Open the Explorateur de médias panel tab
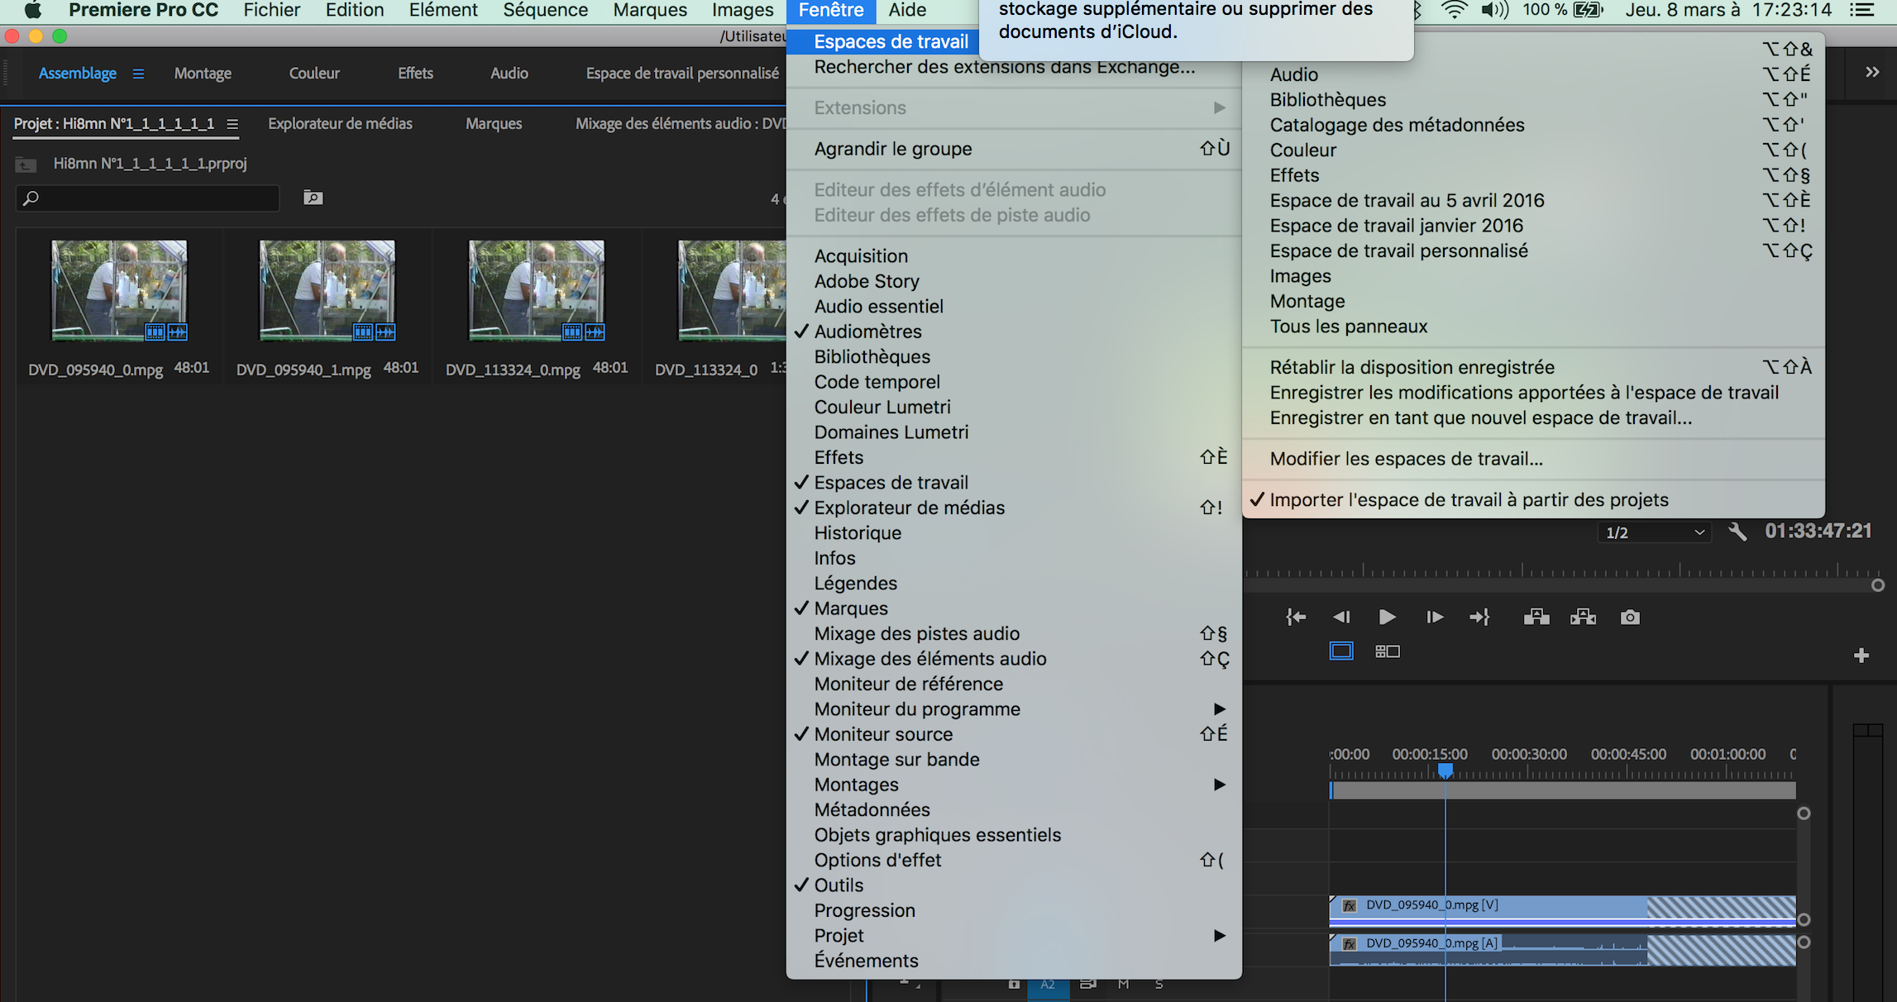 340,124
